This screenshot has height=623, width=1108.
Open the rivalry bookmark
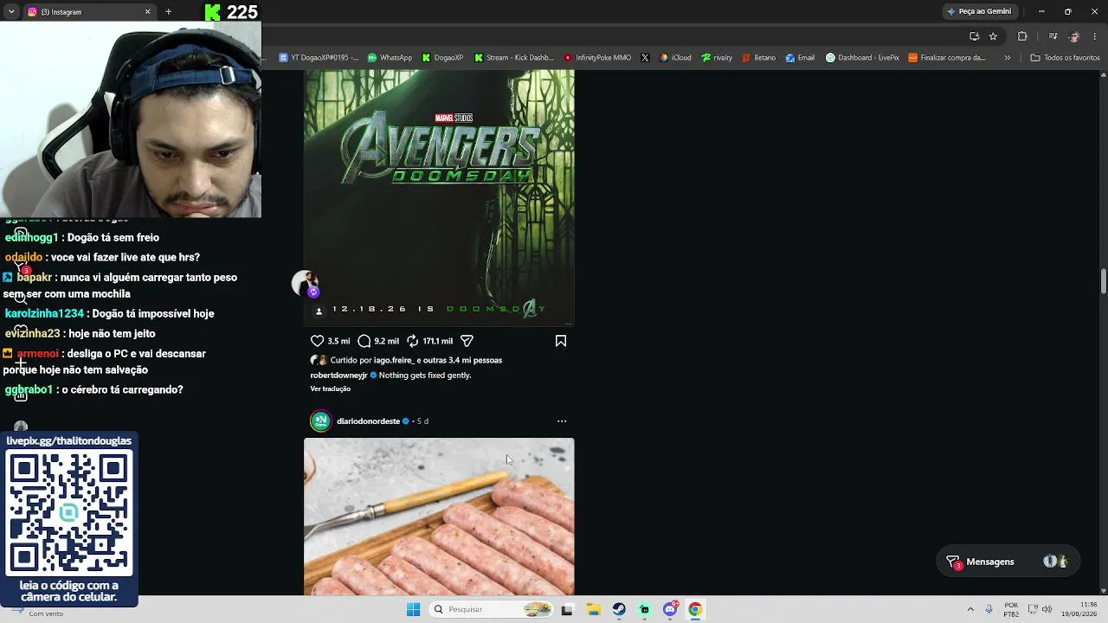(x=717, y=58)
